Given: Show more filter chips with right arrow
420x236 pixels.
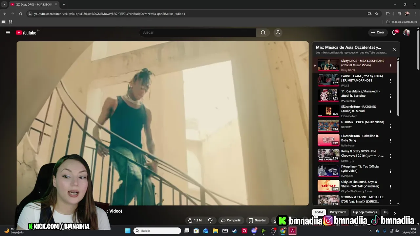Looking at the screenshot, I should click(395, 213).
